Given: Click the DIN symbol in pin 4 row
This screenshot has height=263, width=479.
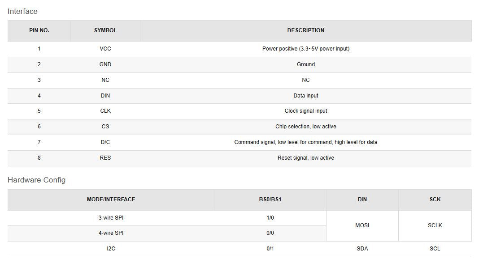Looking at the screenshot, I should click(x=105, y=96).
